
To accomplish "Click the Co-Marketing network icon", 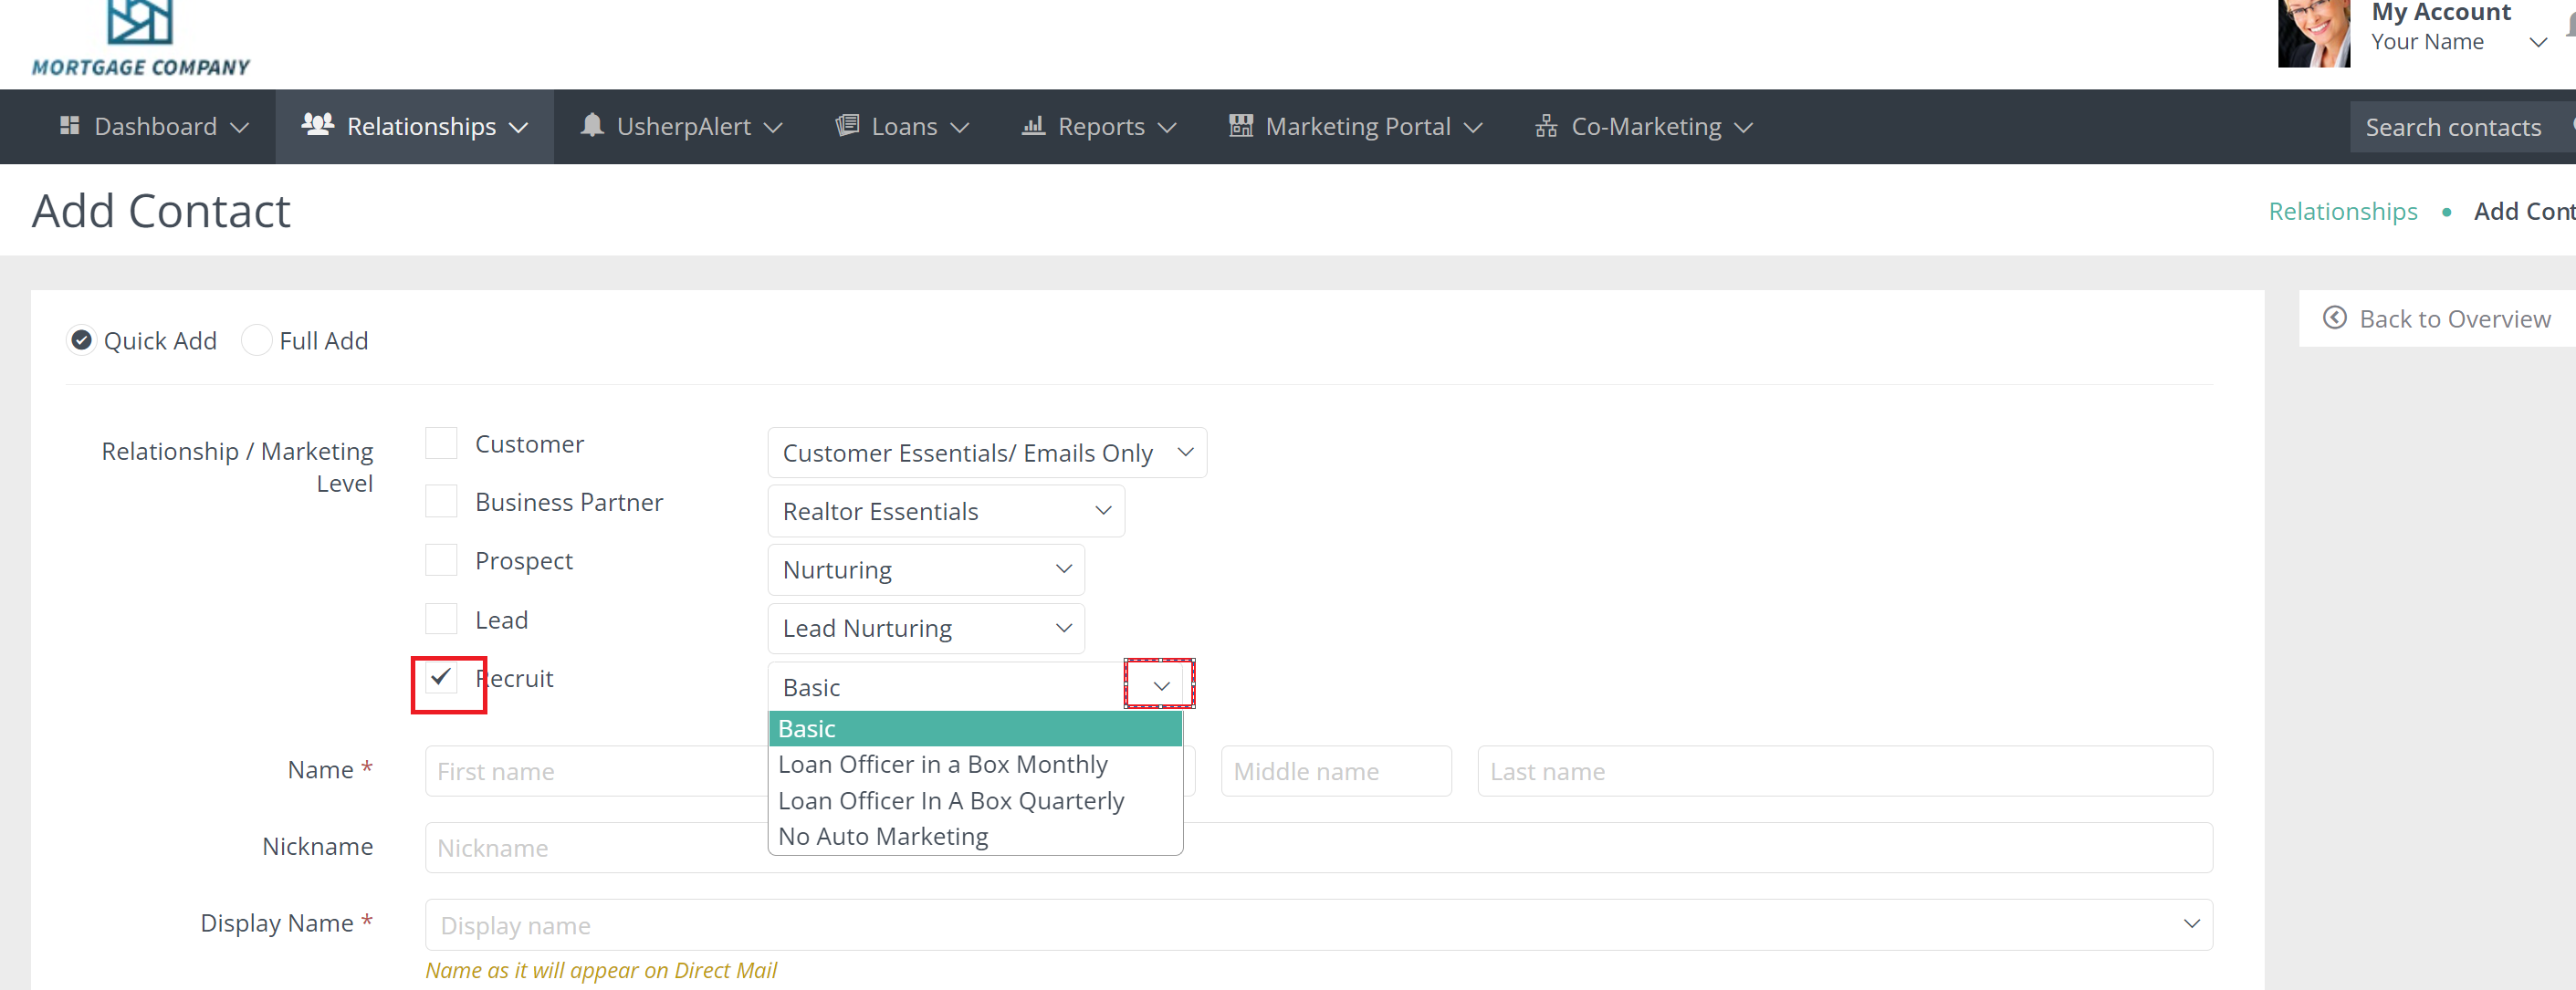I will (x=1546, y=126).
